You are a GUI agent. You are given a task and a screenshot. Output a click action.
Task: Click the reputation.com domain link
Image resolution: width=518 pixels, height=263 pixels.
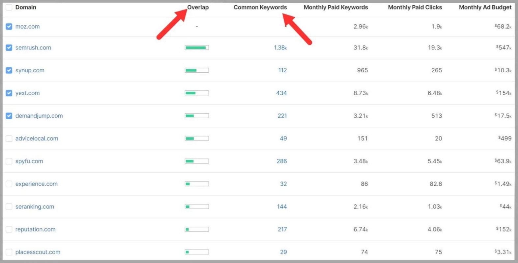35,229
